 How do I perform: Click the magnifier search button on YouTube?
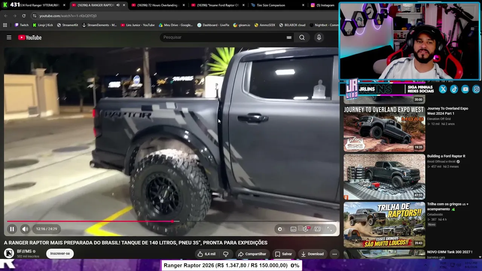click(x=302, y=37)
